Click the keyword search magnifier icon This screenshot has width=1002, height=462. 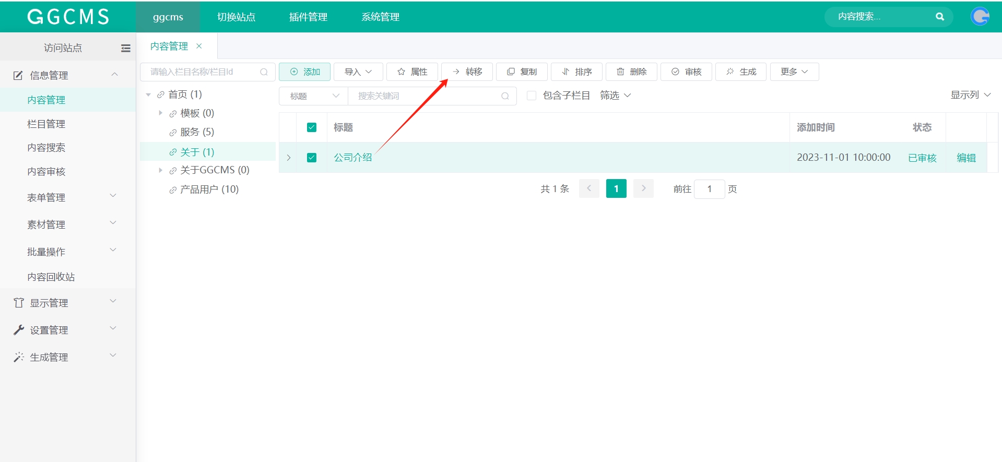[505, 96]
